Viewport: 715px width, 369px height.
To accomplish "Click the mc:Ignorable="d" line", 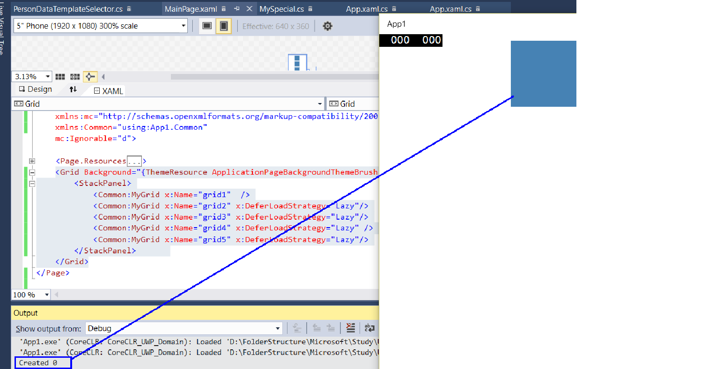I will pos(96,139).
